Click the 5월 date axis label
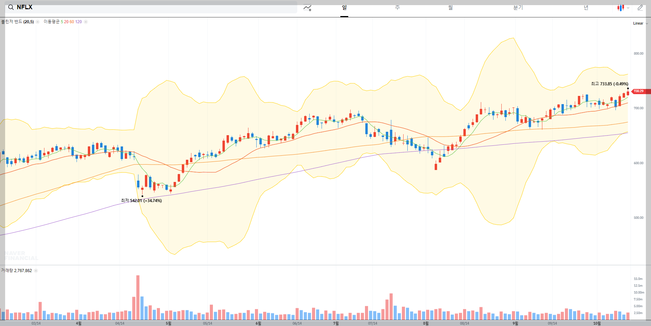Image resolution: width=651 pixels, height=326 pixels. (168, 323)
